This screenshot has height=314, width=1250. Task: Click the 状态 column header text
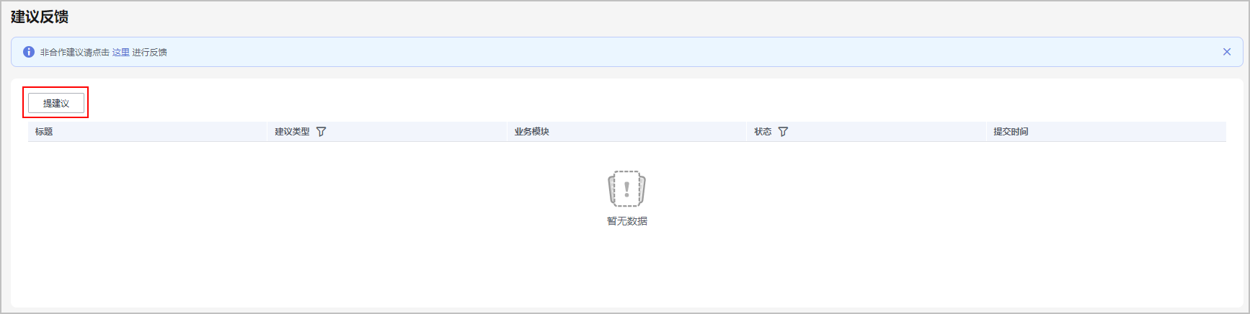(x=763, y=132)
